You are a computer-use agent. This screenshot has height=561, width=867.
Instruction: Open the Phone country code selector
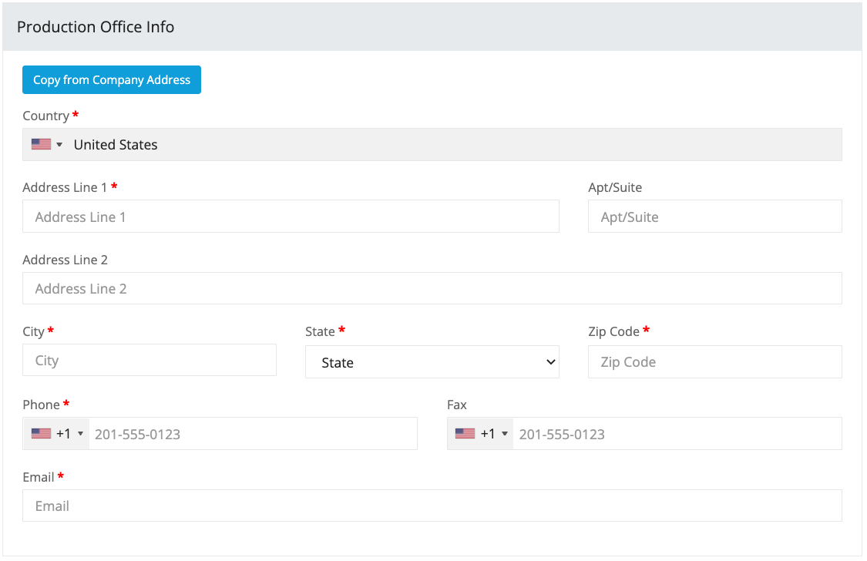56,434
